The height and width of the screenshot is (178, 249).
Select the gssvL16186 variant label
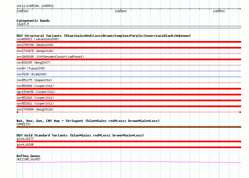coord(25,145)
